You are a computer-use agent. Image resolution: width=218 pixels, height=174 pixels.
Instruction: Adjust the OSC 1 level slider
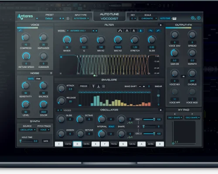[x=149, y=119]
